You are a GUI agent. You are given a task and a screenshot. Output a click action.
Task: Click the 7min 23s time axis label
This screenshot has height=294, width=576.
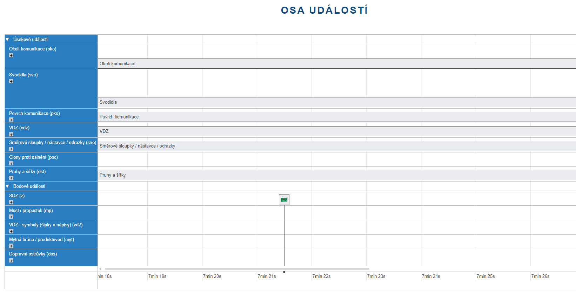[376, 276]
